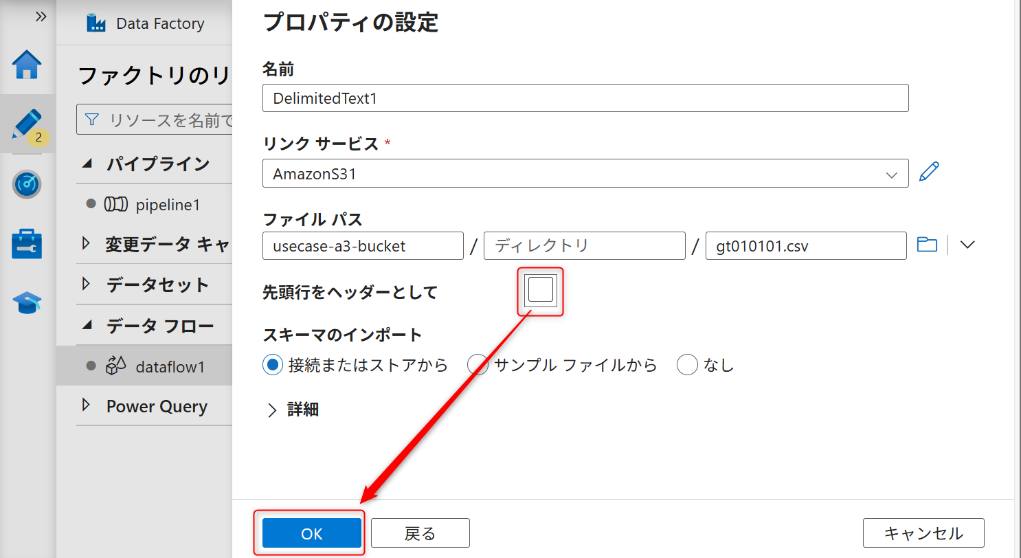Expand the データセット tree node
This screenshot has width=1021, height=558.
coord(87,284)
